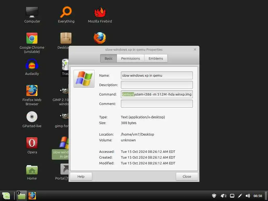
Task: Click the Type value Text (application/x-desktop)
Action: [143, 117]
